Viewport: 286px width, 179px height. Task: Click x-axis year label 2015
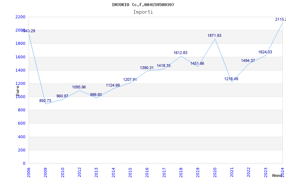tap(130, 173)
